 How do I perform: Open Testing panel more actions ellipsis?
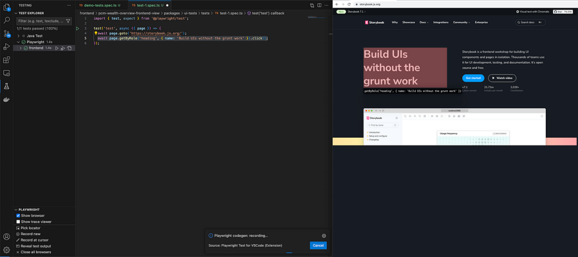[69, 5]
